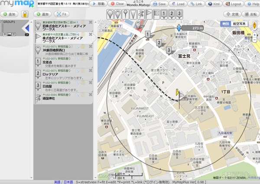Click the Load button
This screenshot has height=184, width=260.
(178, 4)
